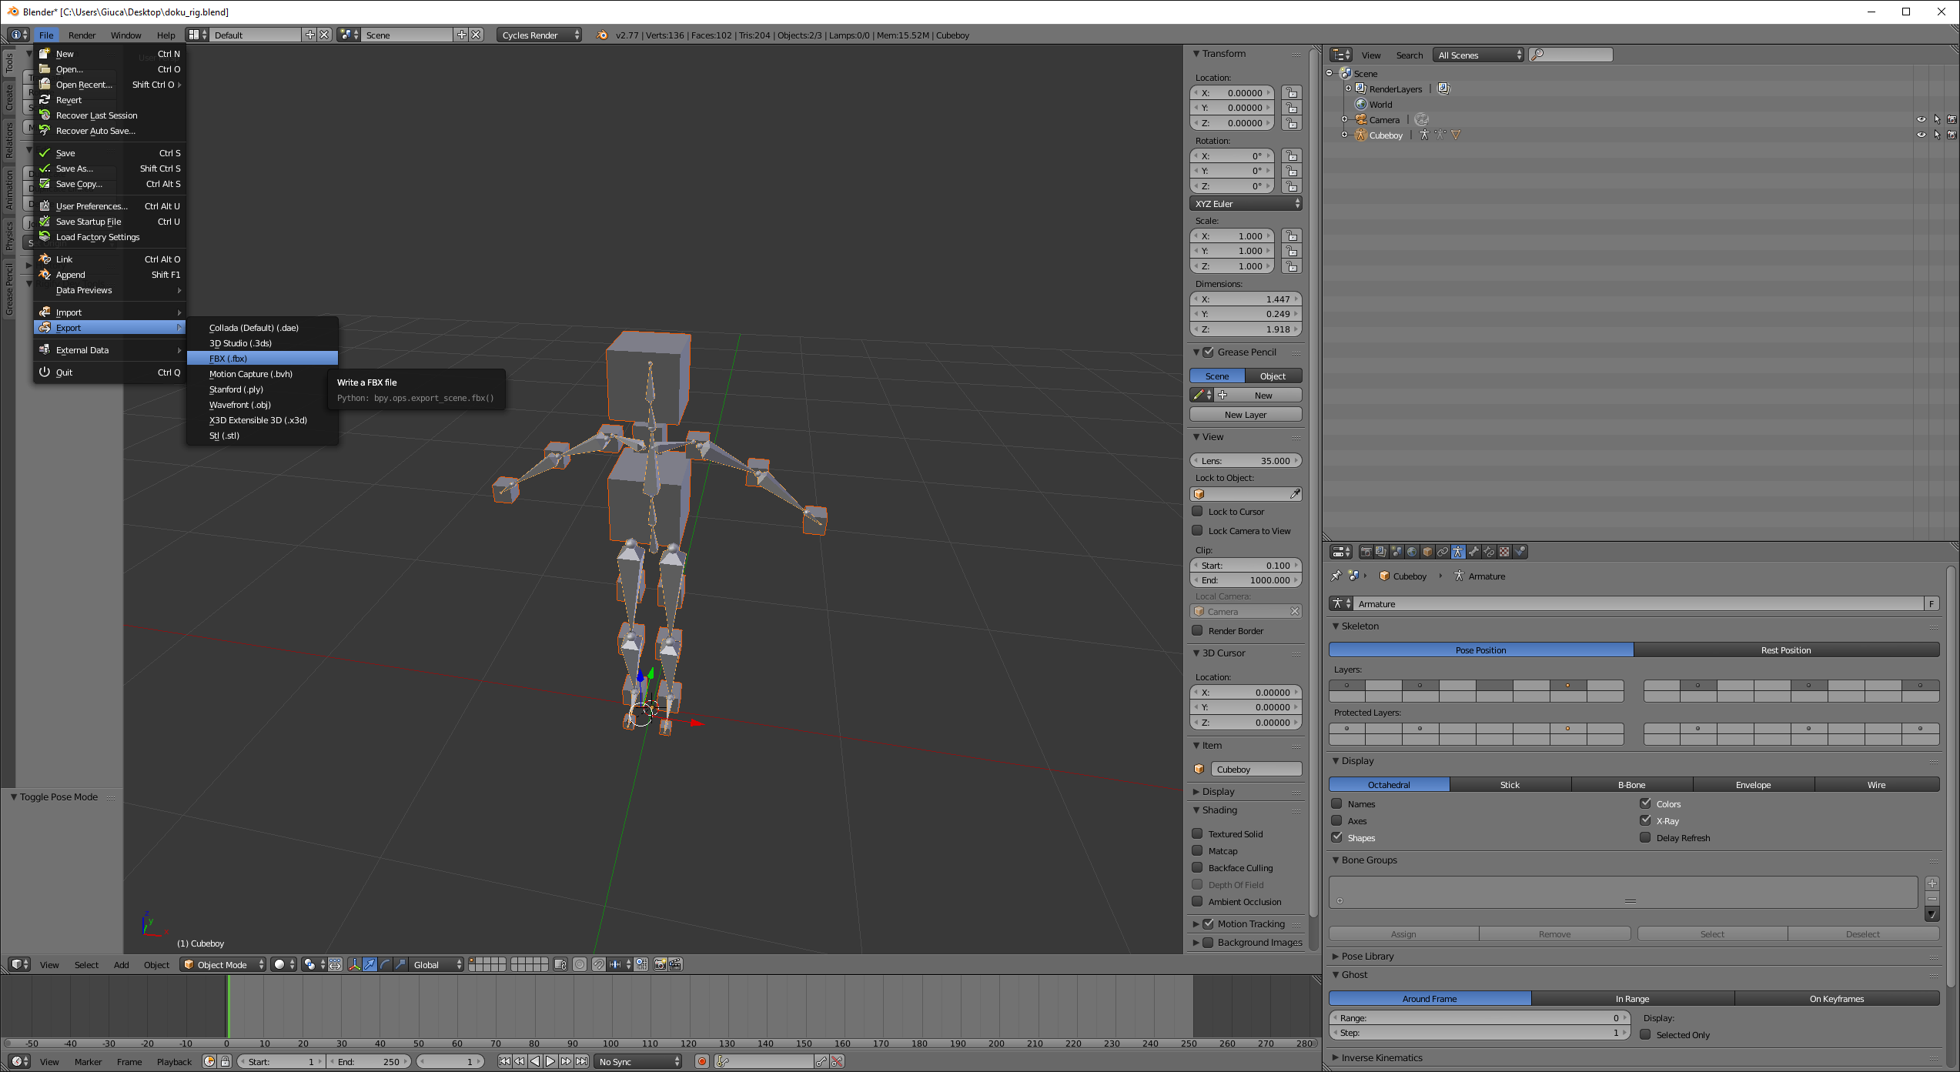Click OpenGL render active viewport camera icon
The width and height of the screenshot is (1960, 1072).
pyautogui.click(x=660, y=964)
